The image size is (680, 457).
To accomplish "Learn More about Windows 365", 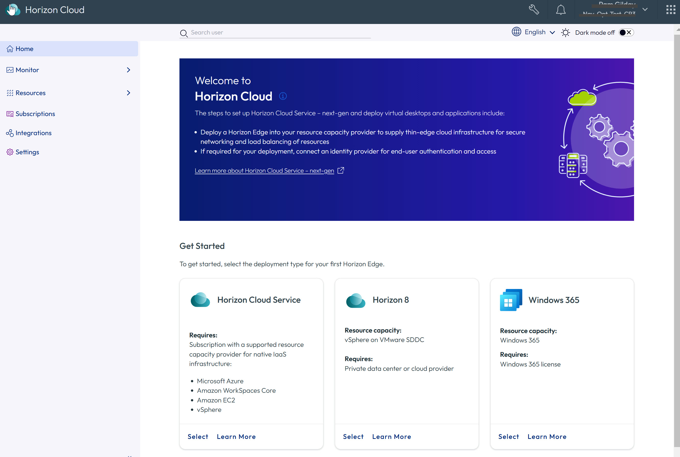I will 547,437.
